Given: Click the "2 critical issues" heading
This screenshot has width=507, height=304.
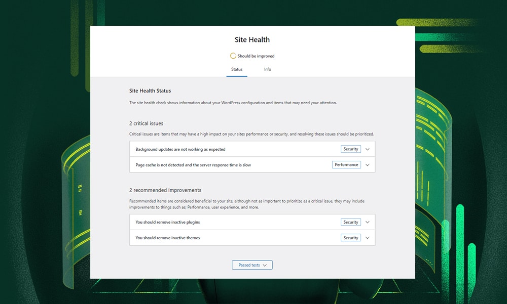Looking at the screenshot, I should point(146,123).
